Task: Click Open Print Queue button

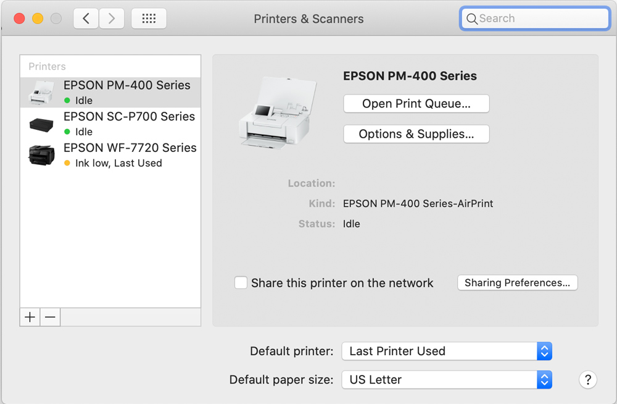Action: (x=416, y=104)
